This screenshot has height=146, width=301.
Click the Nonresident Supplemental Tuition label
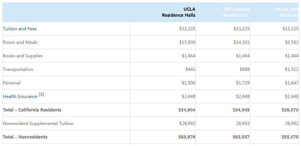point(38,124)
